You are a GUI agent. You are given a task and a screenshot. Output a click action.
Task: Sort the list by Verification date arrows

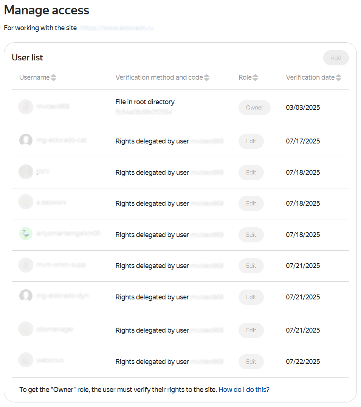point(338,77)
